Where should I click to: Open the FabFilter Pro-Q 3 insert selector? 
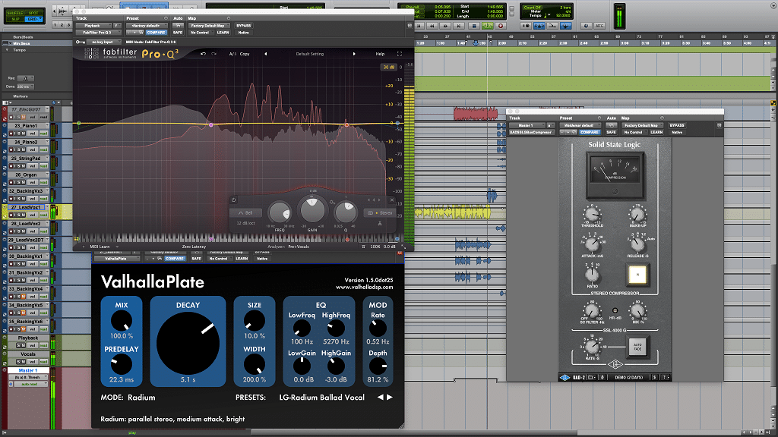coord(97,33)
